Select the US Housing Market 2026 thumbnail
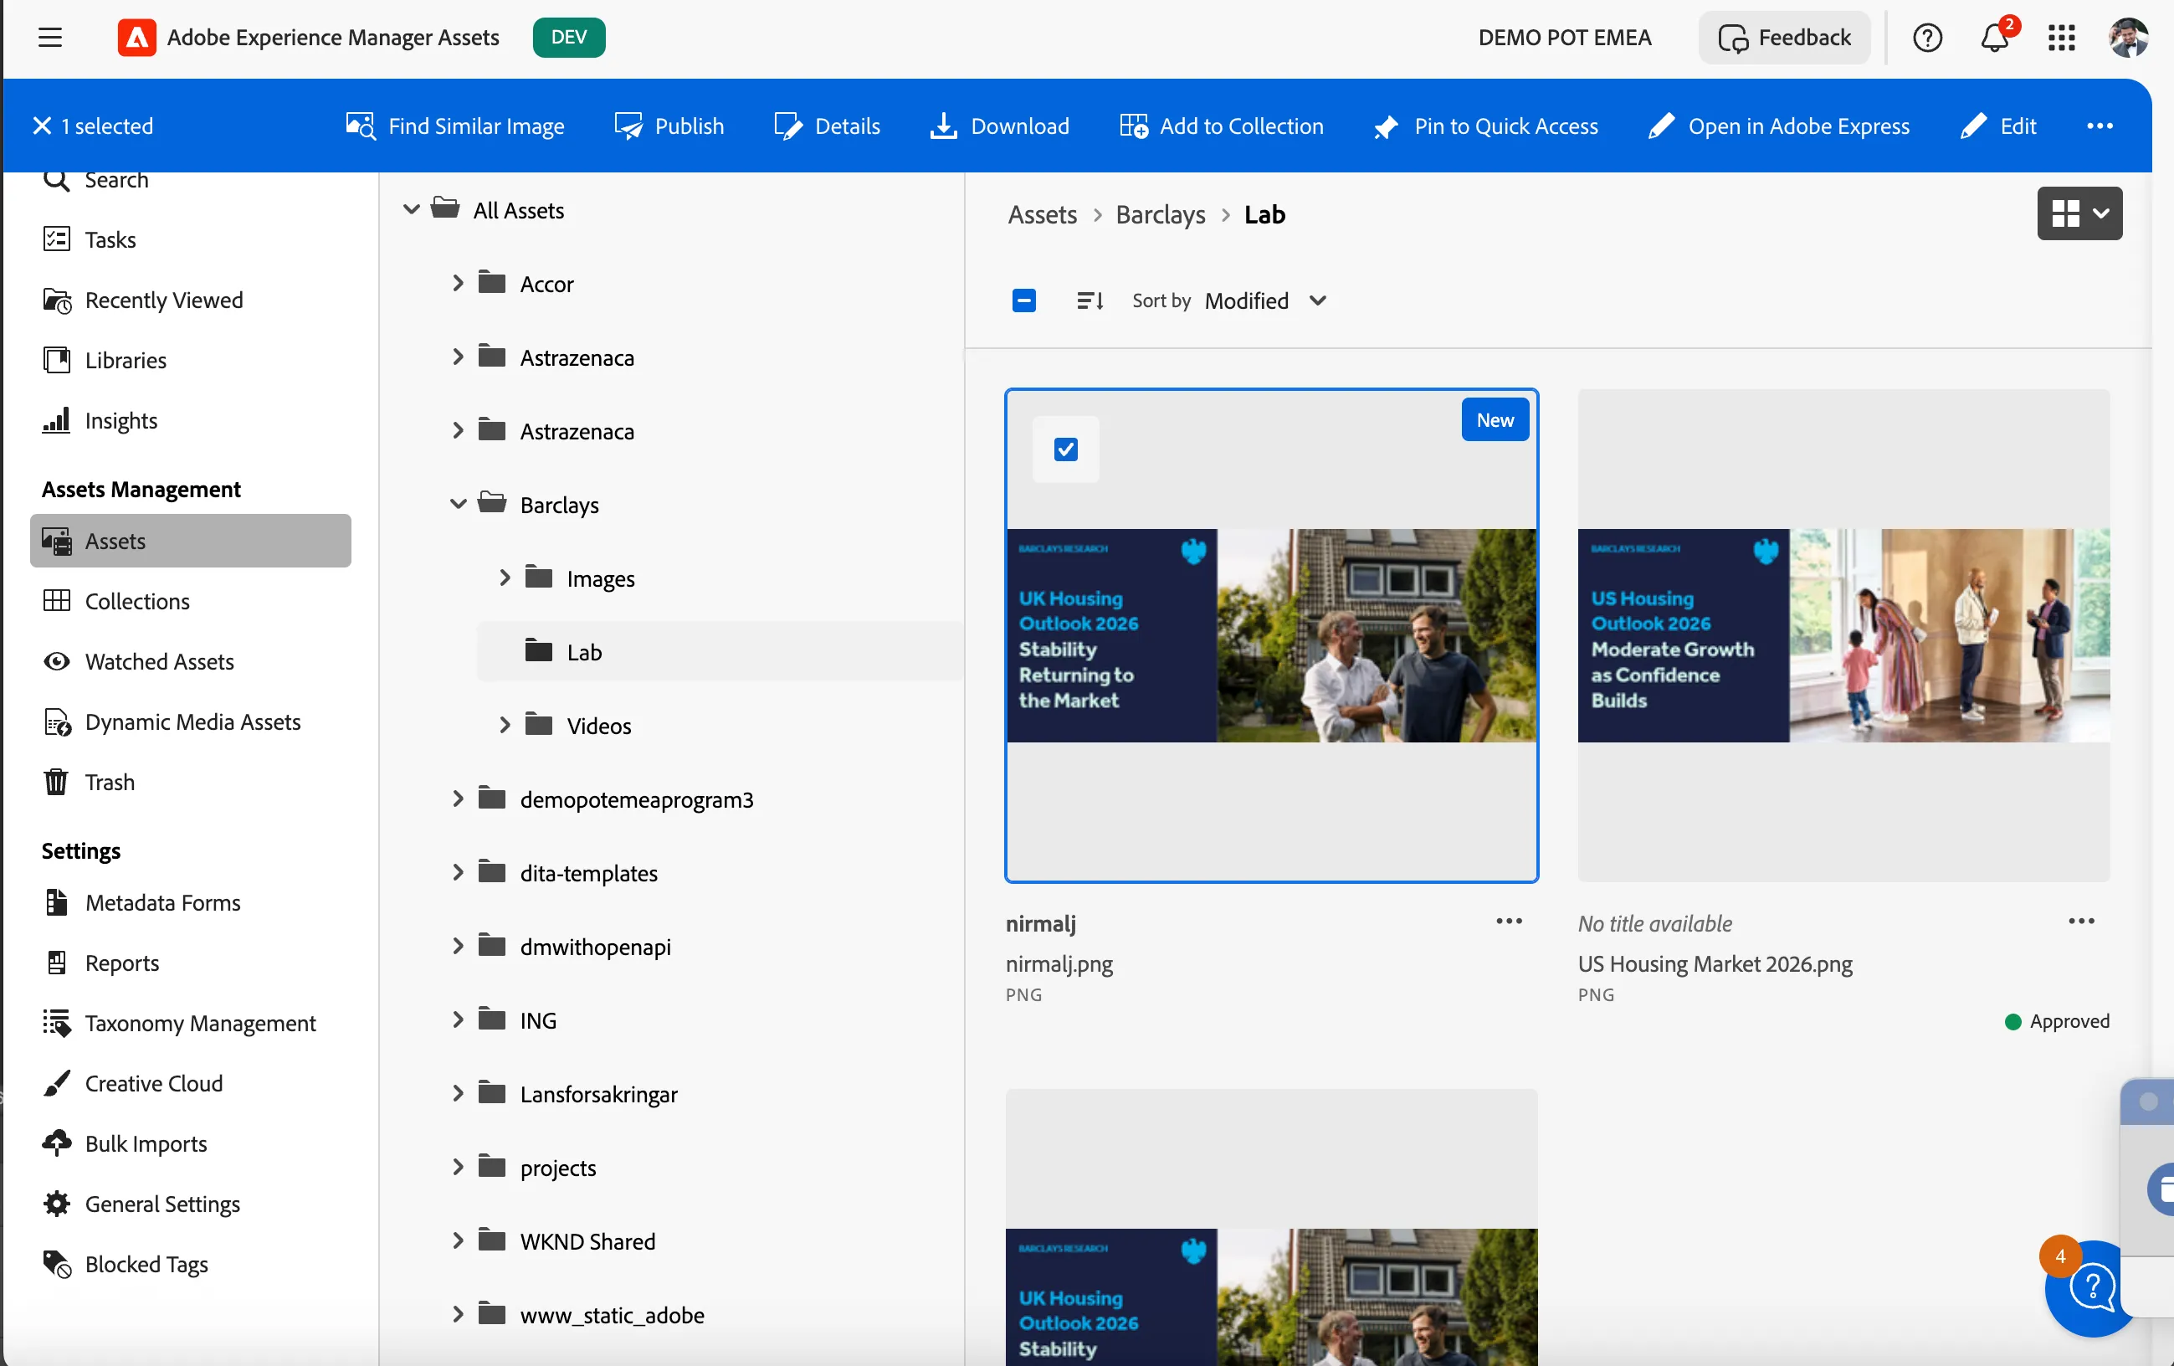This screenshot has width=2174, height=1366. pos(1843,635)
